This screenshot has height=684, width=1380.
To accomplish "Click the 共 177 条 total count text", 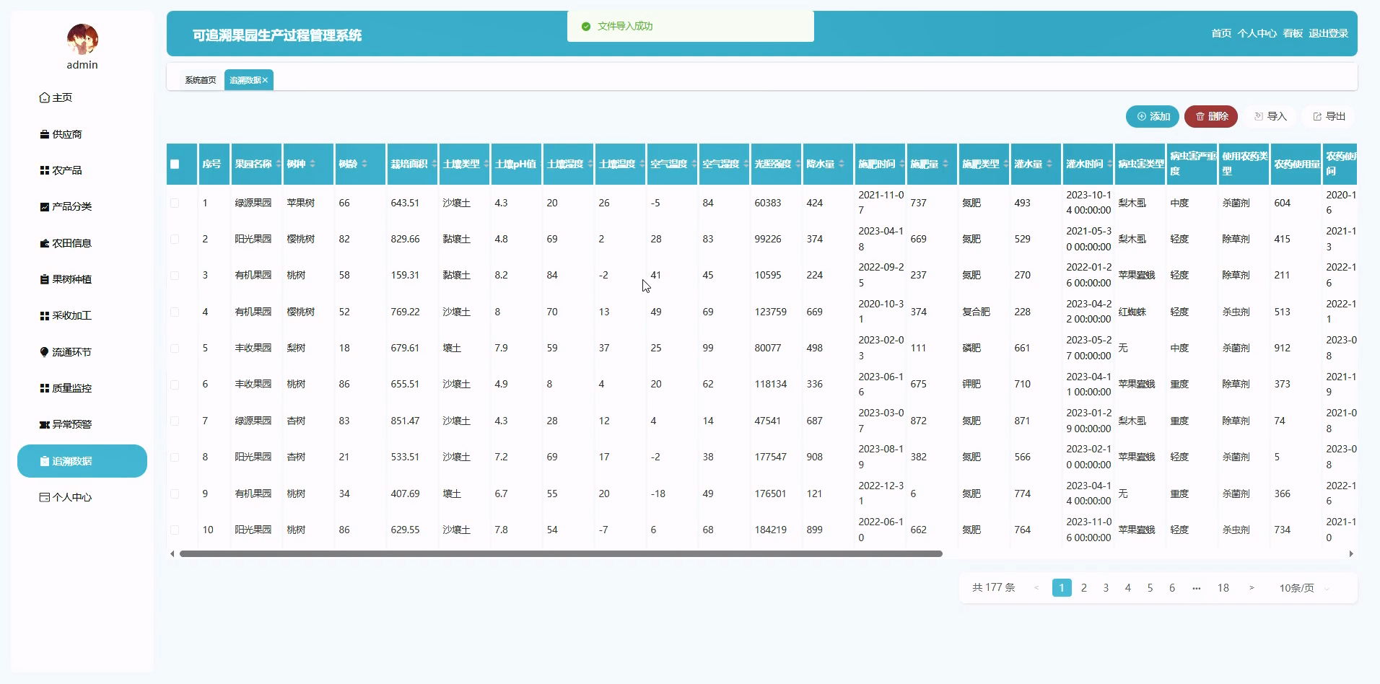I will (993, 588).
